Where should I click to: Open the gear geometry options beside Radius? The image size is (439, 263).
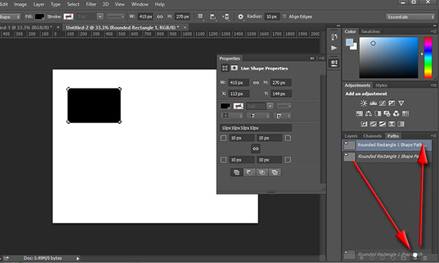(241, 17)
